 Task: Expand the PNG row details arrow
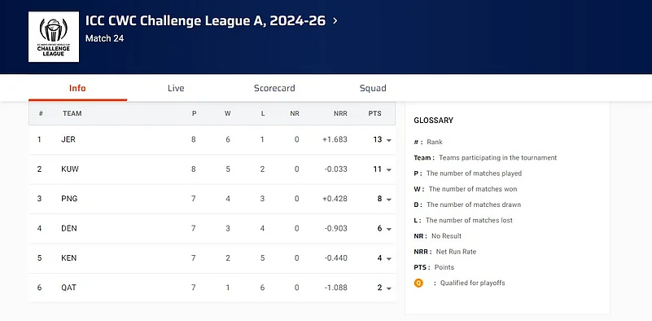pos(389,200)
